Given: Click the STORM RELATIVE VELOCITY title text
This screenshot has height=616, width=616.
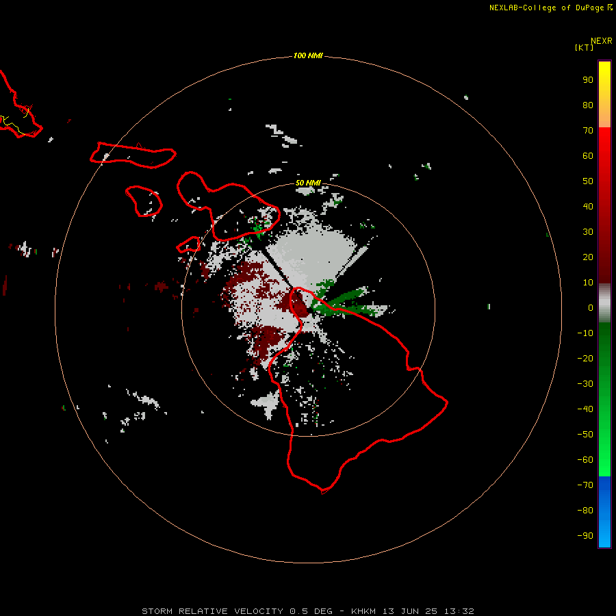Looking at the screenshot, I should click(x=212, y=611).
